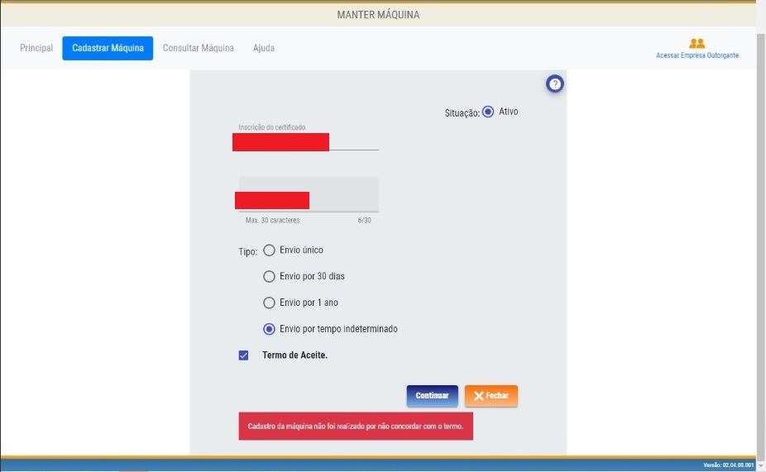Viewport: 766px width, 472px height.
Task: Click the scrollbar down arrow
Action: pyautogui.click(x=760, y=465)
